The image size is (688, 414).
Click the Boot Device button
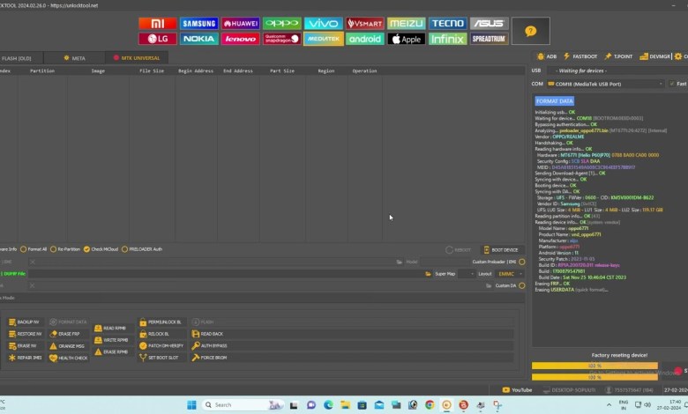tap(500, 249)
